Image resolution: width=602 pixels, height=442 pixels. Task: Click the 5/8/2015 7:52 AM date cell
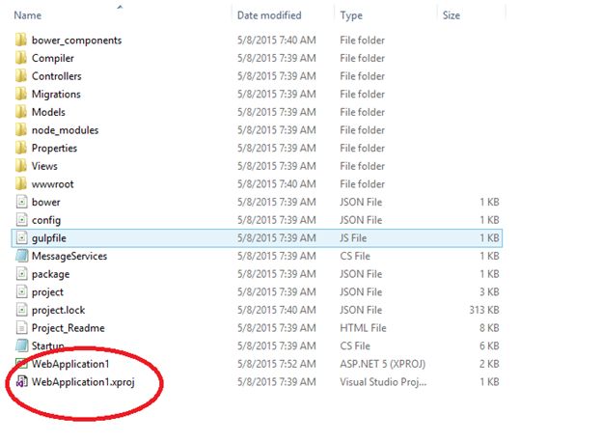pos(277,364)
